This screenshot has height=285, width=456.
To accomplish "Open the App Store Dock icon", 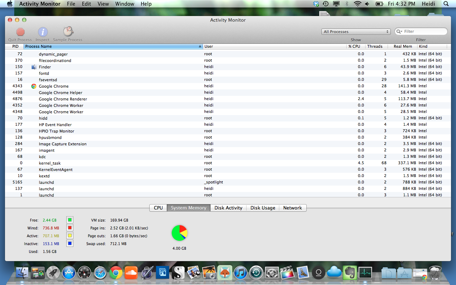I will (x=69, y=273).
